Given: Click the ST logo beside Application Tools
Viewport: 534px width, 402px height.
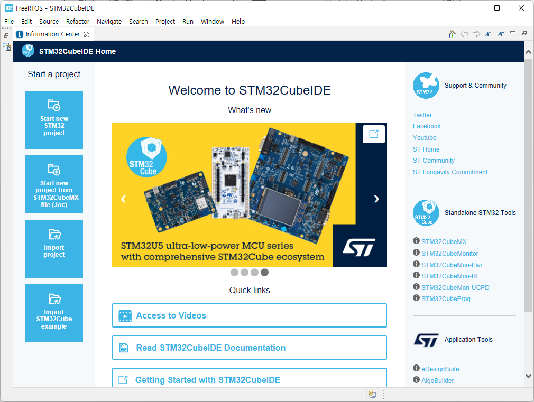Looking at the screenshot, I should (426, 340).
